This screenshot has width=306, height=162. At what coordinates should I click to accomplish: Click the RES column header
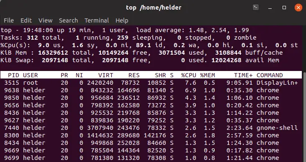134,75
